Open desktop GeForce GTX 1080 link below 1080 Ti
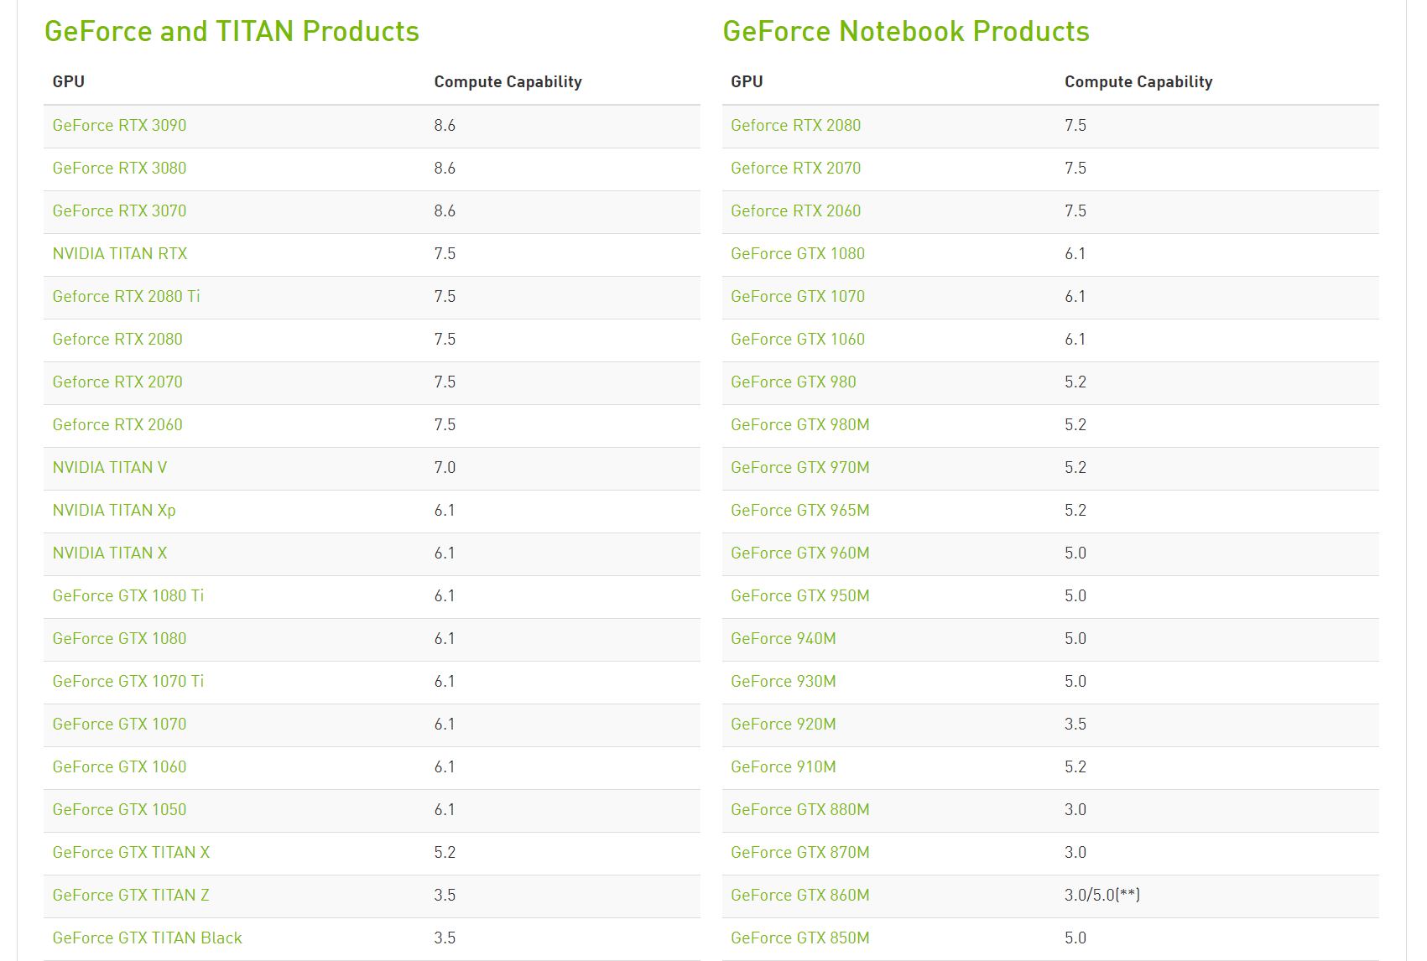Image resolution: width=1427 pixels, height=961 pixels. click(119, 639)
